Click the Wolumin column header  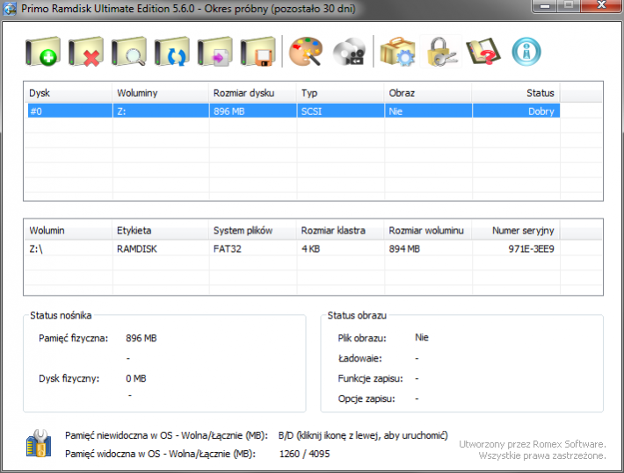68,231
